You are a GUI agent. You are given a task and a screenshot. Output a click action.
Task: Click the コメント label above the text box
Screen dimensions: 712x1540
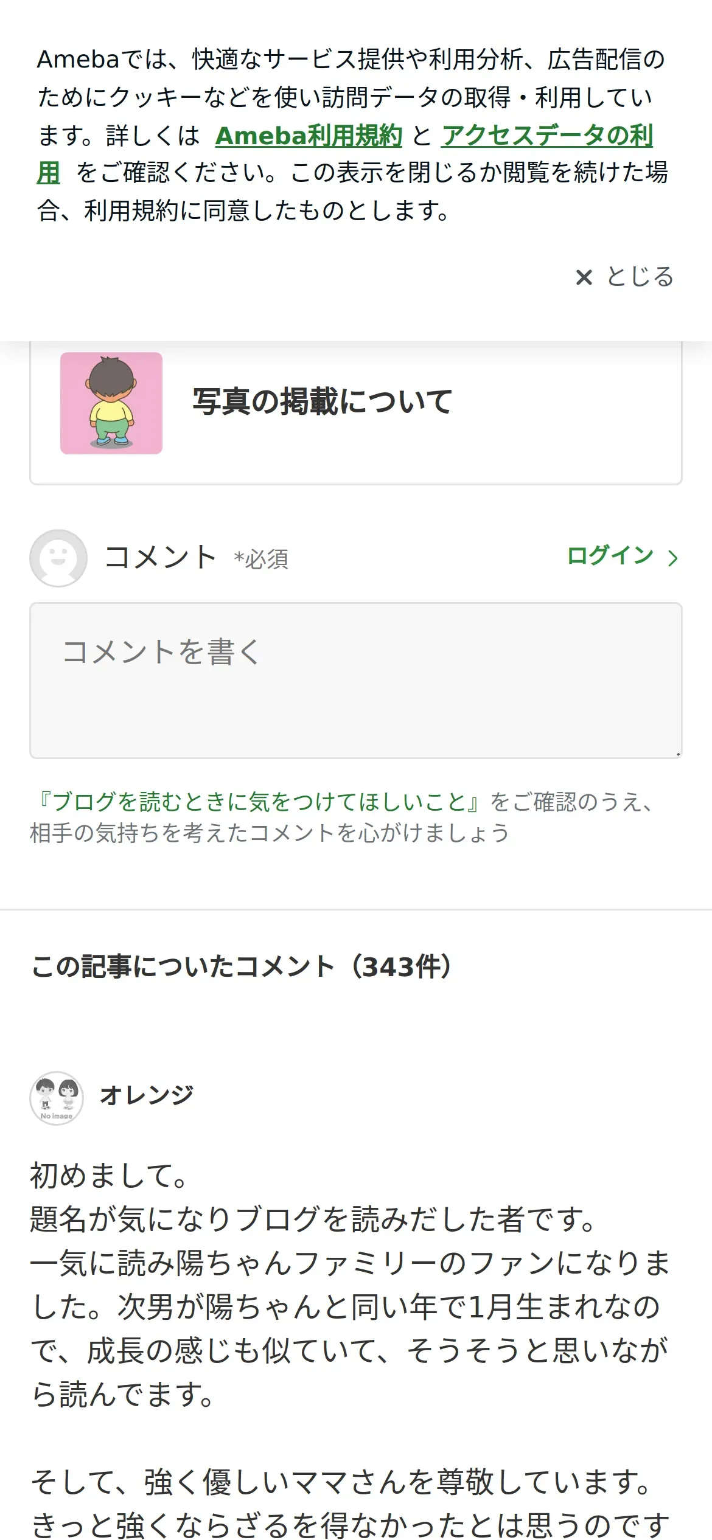[x=160, y=557]
